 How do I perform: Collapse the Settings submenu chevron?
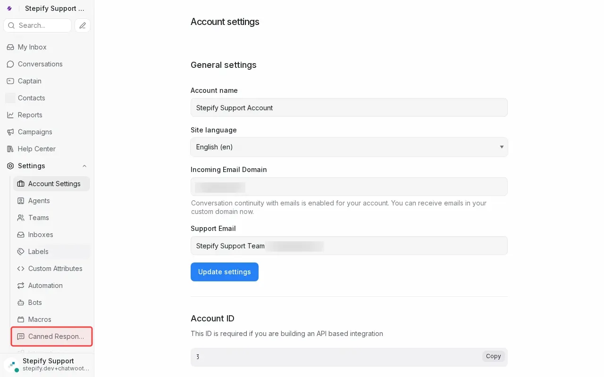(84, 166)
